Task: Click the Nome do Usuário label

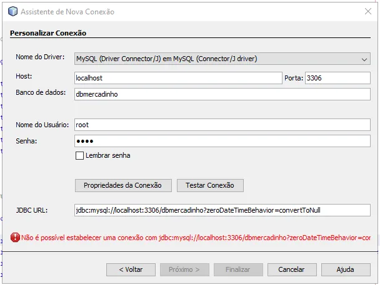Action: pyautogui.click(x=42, y=125)
